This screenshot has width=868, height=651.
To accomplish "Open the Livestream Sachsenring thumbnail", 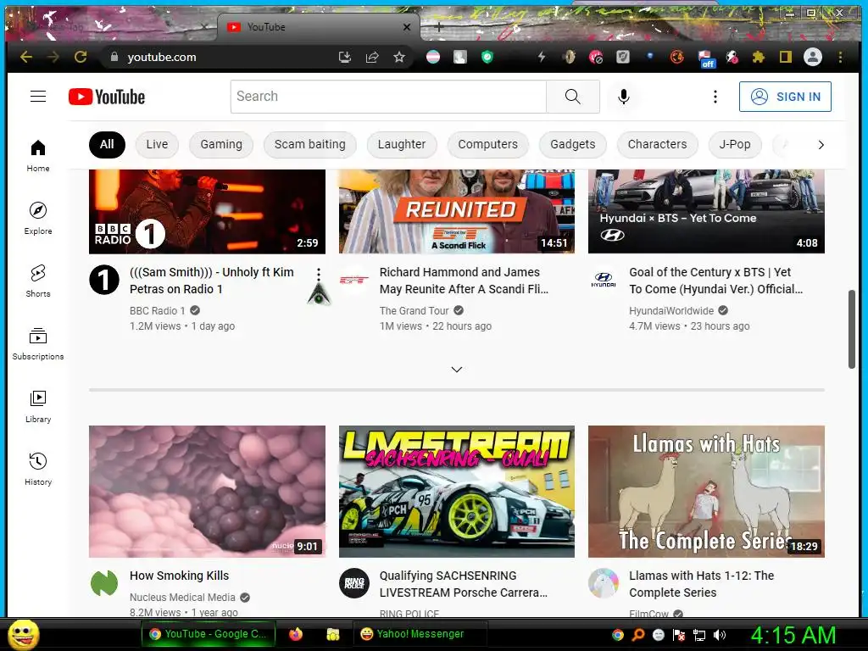I will [457, 492].
